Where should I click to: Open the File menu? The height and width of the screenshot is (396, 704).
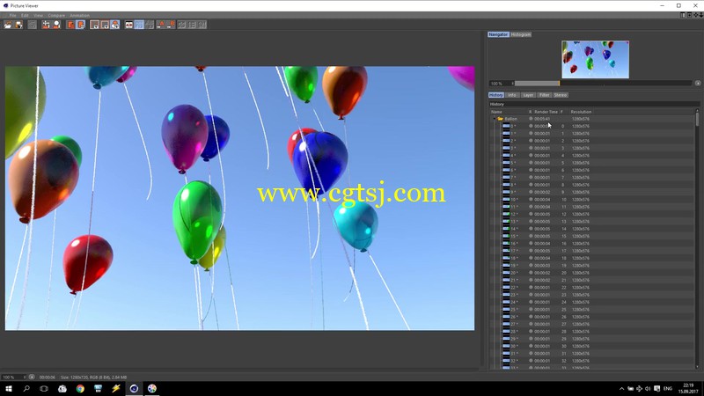point(12,15)
